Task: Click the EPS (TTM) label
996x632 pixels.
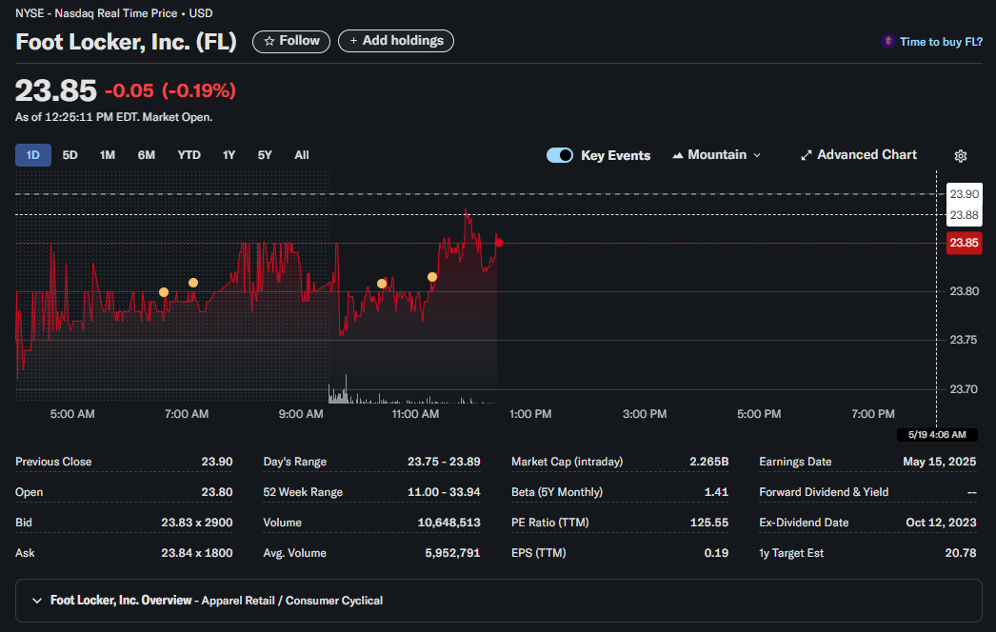Action: [x=539, y=553]
